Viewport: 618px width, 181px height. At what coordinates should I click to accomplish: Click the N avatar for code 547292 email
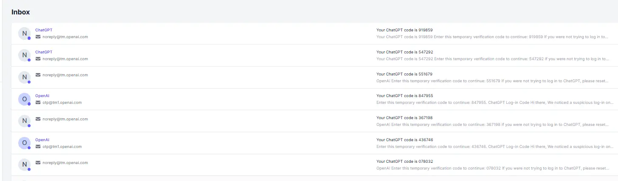(24, 56)
